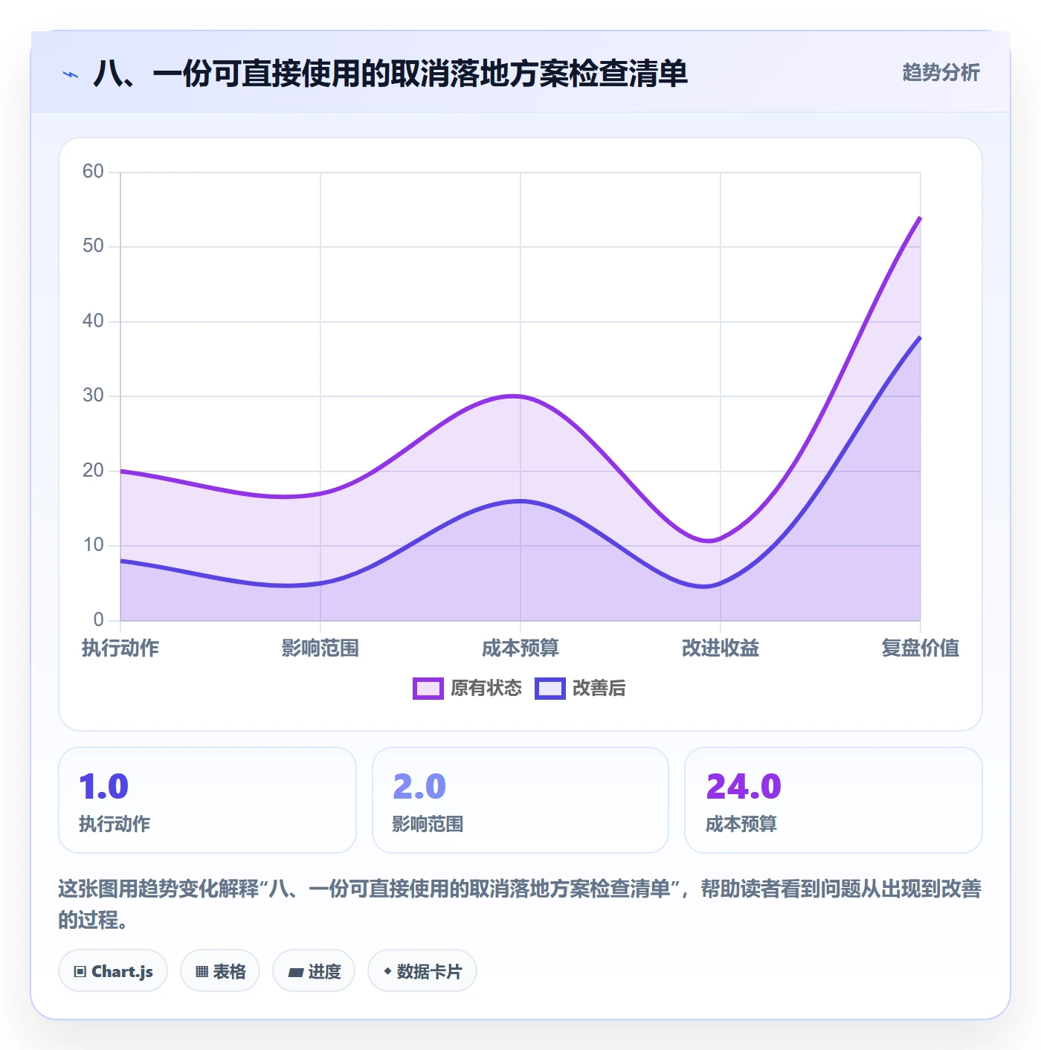Click the y-axis value 10
The width and height of the screenshot is (1041, 1050).
point(93,545)
